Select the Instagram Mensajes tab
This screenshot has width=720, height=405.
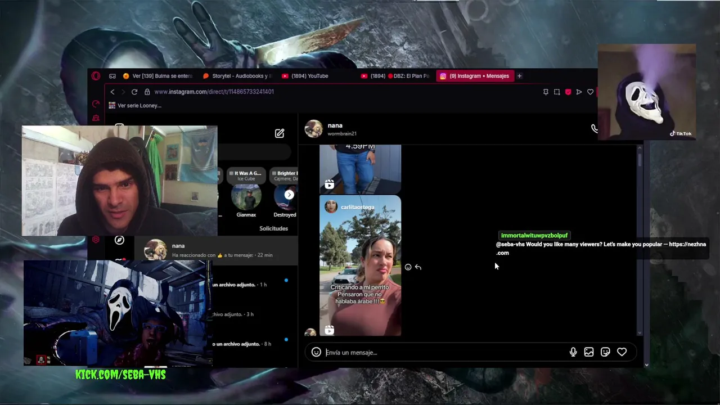tap(475, 76)
